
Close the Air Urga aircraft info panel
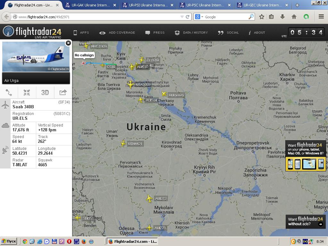68,43
